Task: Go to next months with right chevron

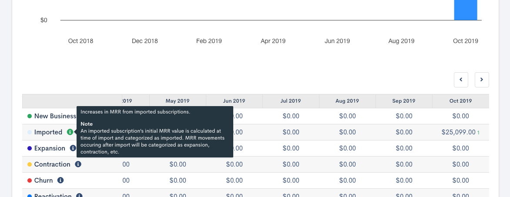Action: pos(482,80)
